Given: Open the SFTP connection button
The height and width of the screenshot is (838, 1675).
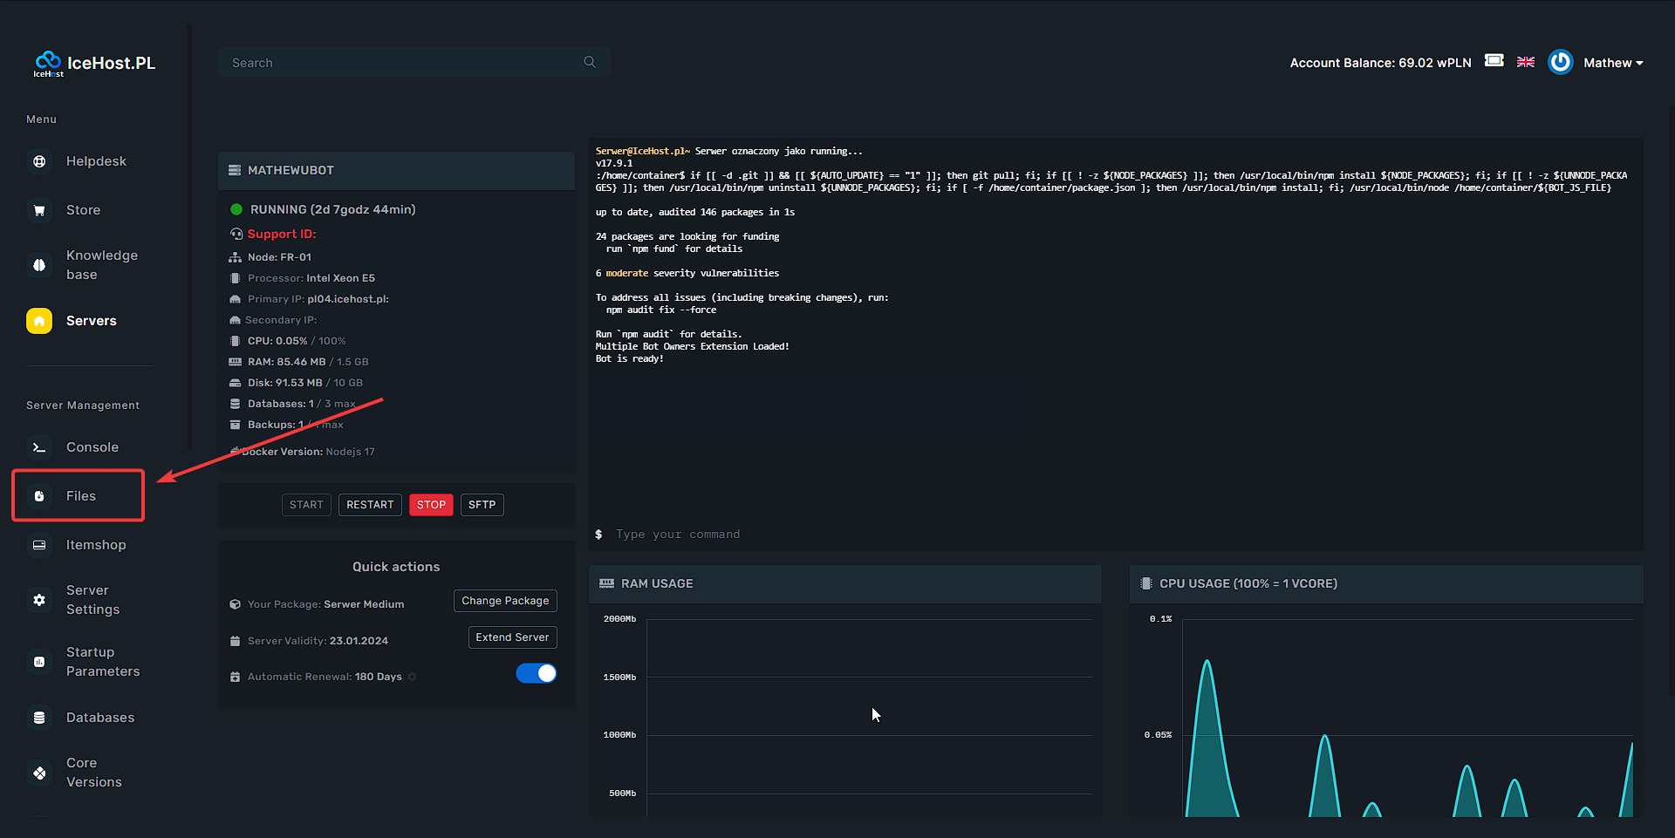Looking at the screenshot, I should coord(482,505).
